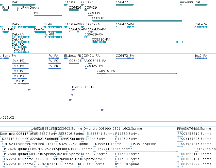Select the Psi-PB protein label
This screenshot has height=168, width=216.
point(53,66)
